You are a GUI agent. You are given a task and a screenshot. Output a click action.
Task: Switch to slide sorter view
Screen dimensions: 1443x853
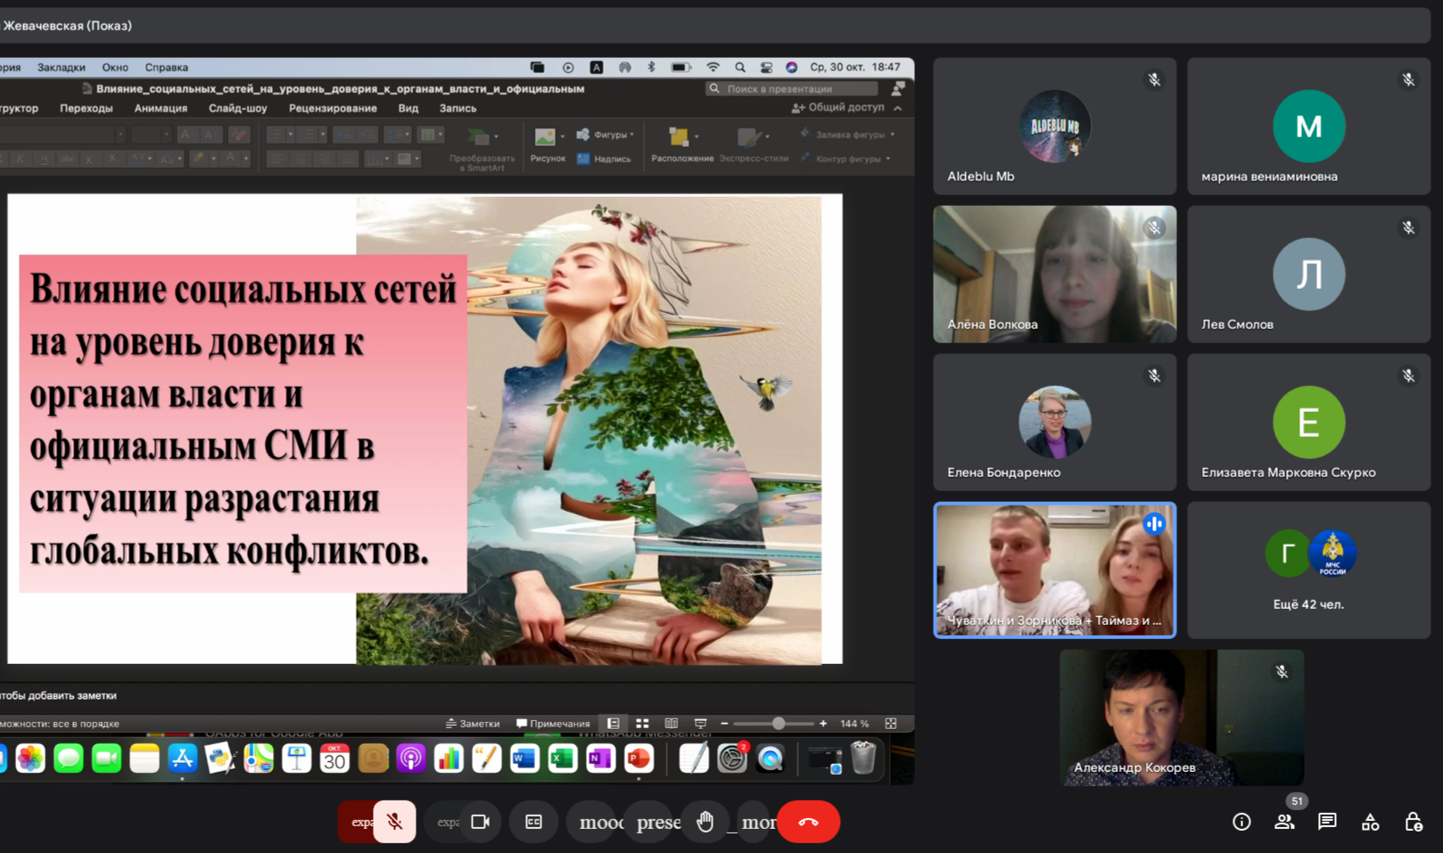pos(642,724)
